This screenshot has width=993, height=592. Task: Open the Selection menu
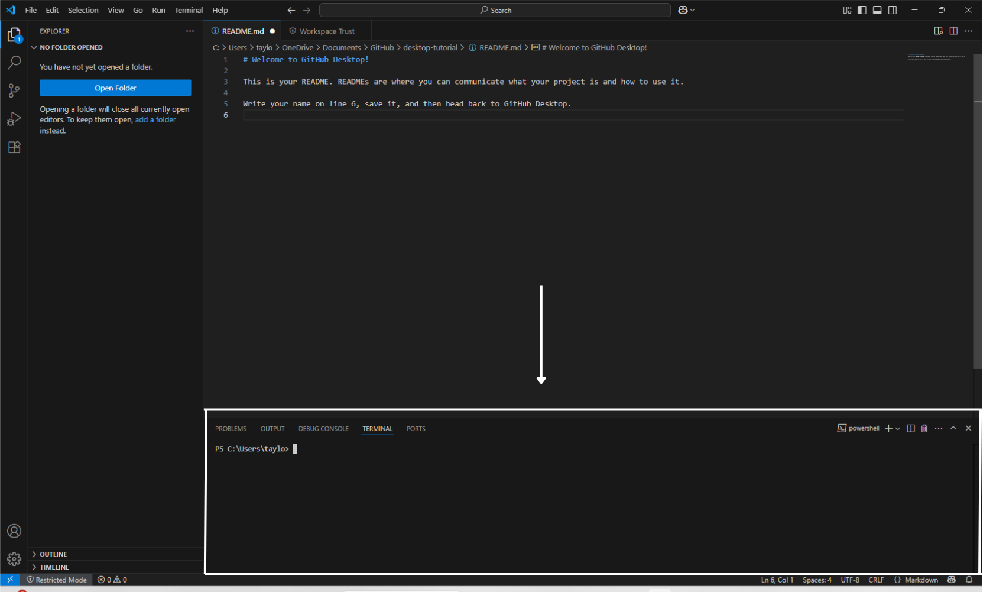click(x=83, y=10)
